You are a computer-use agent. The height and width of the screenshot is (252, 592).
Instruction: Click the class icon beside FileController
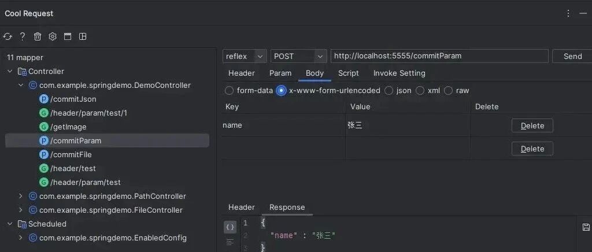pos(33,210)
